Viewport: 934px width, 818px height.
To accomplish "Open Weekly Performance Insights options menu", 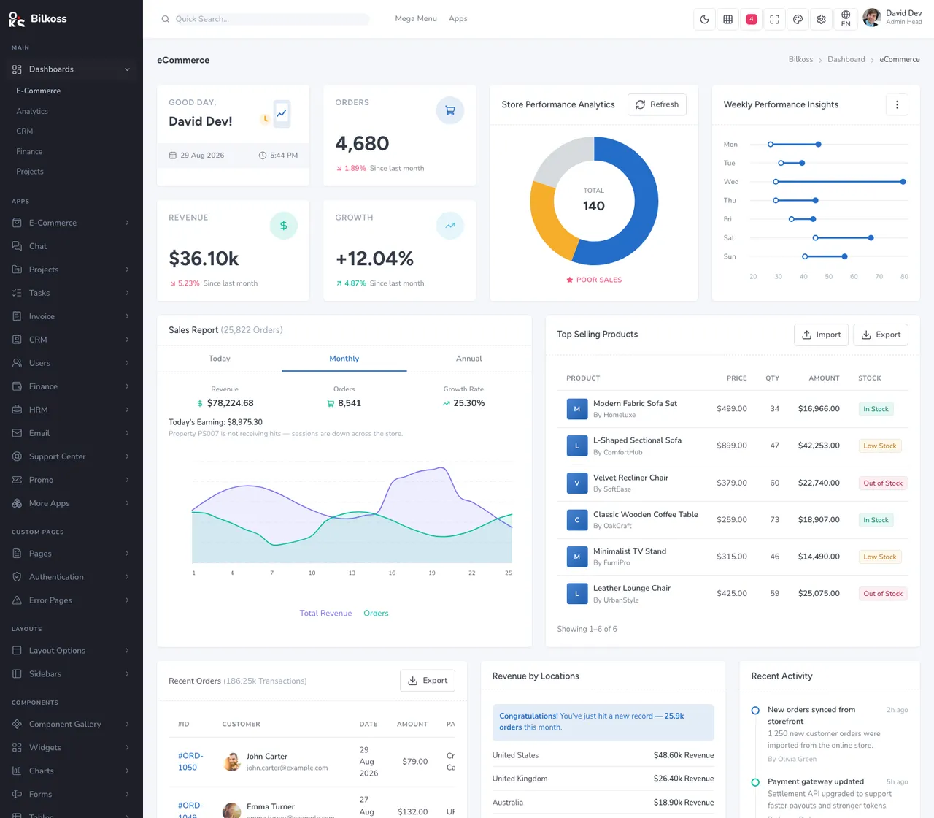I will tap(897, 104).
